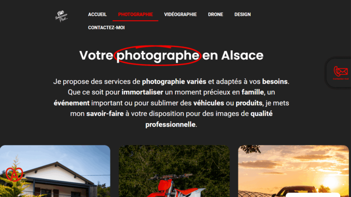
Task: Open the Design menu item
Action: tap(242, 14)
